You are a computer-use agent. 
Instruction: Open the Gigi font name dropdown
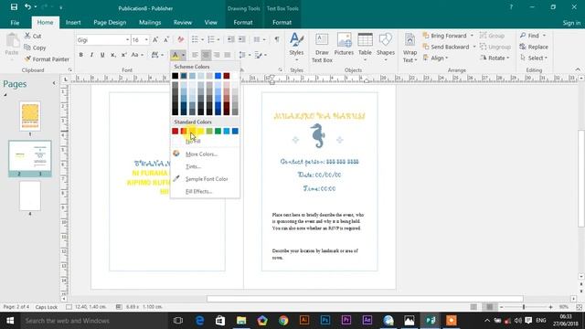(x=127, y=40)
